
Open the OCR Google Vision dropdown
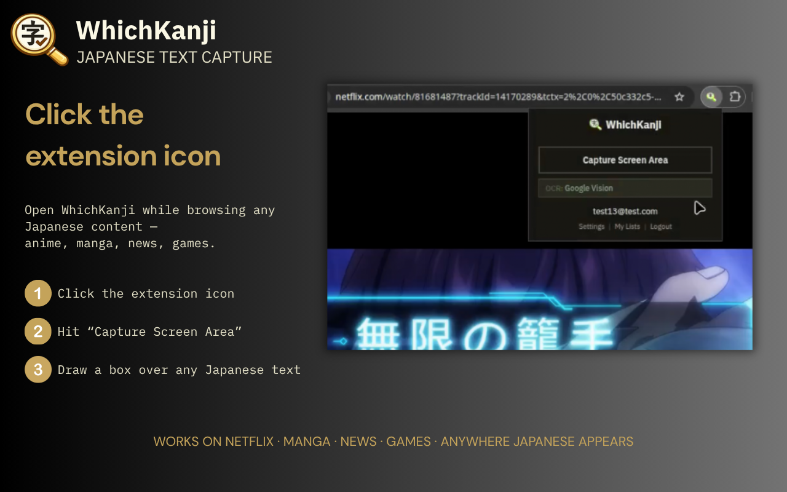(625, 188)
